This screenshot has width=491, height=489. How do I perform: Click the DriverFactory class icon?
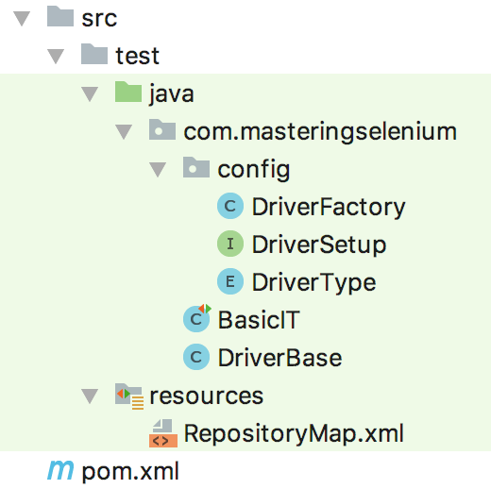click(230, 206)
